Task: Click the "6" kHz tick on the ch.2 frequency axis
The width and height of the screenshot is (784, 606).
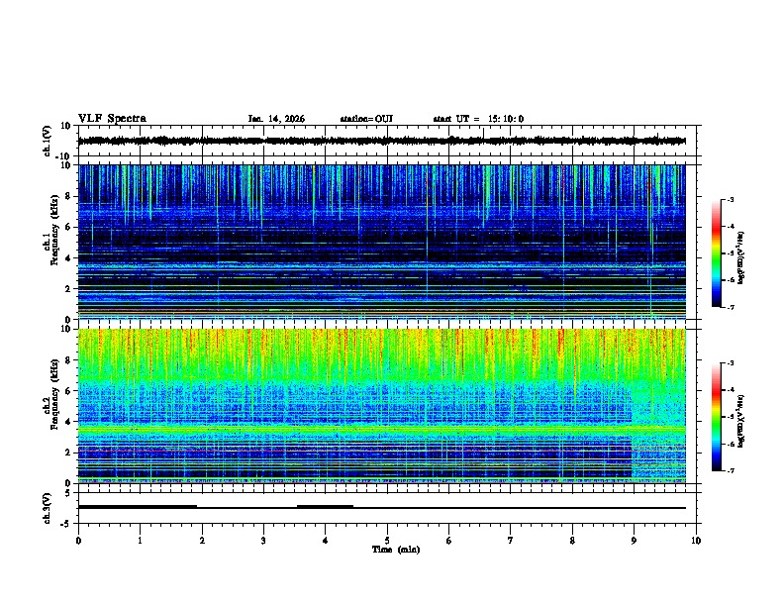Action: [69, 391]
